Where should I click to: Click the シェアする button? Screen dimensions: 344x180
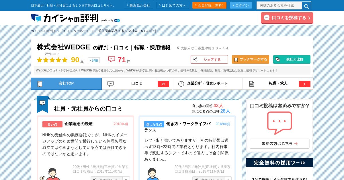coord(209,59)
